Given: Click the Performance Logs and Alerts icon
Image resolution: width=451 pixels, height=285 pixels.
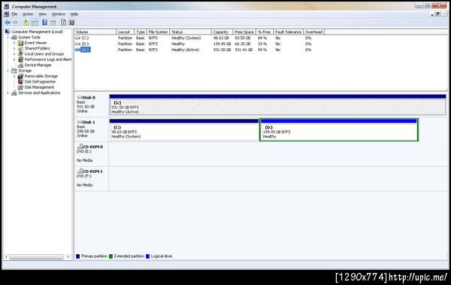Looking at the screenshot, I should pyautogui.click(x=20, y=59).
